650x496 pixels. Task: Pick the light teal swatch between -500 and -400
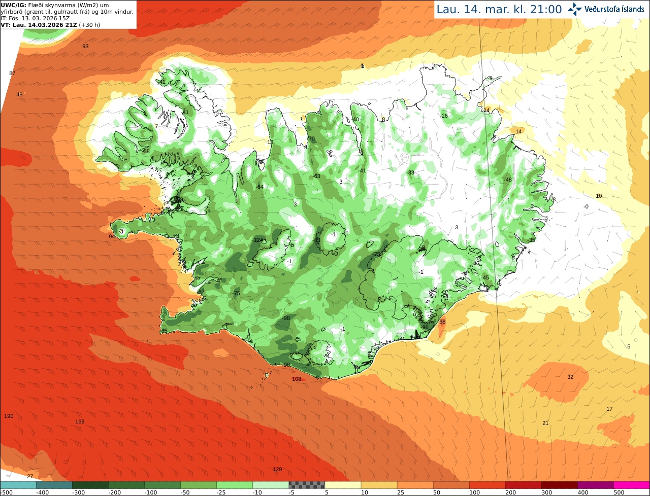18,485
